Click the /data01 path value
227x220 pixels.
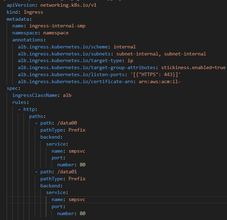pyautogui.click(x=67, y=172)
